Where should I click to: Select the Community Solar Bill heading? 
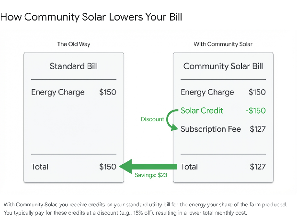click(223, 66)
